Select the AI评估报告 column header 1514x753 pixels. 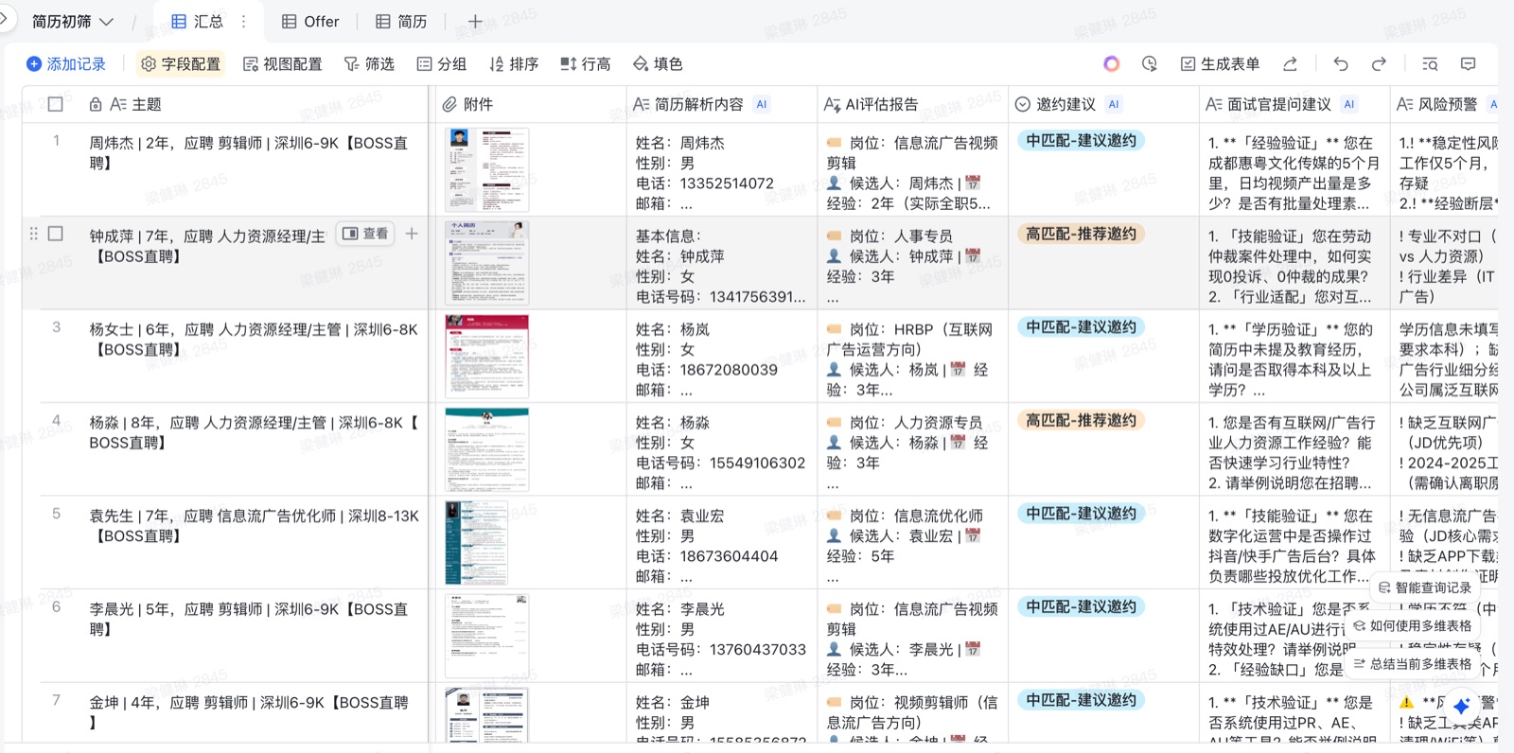coord(912,104)
